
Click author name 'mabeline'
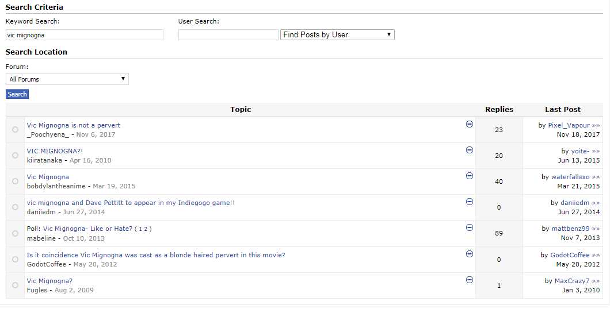coord(41,238)
